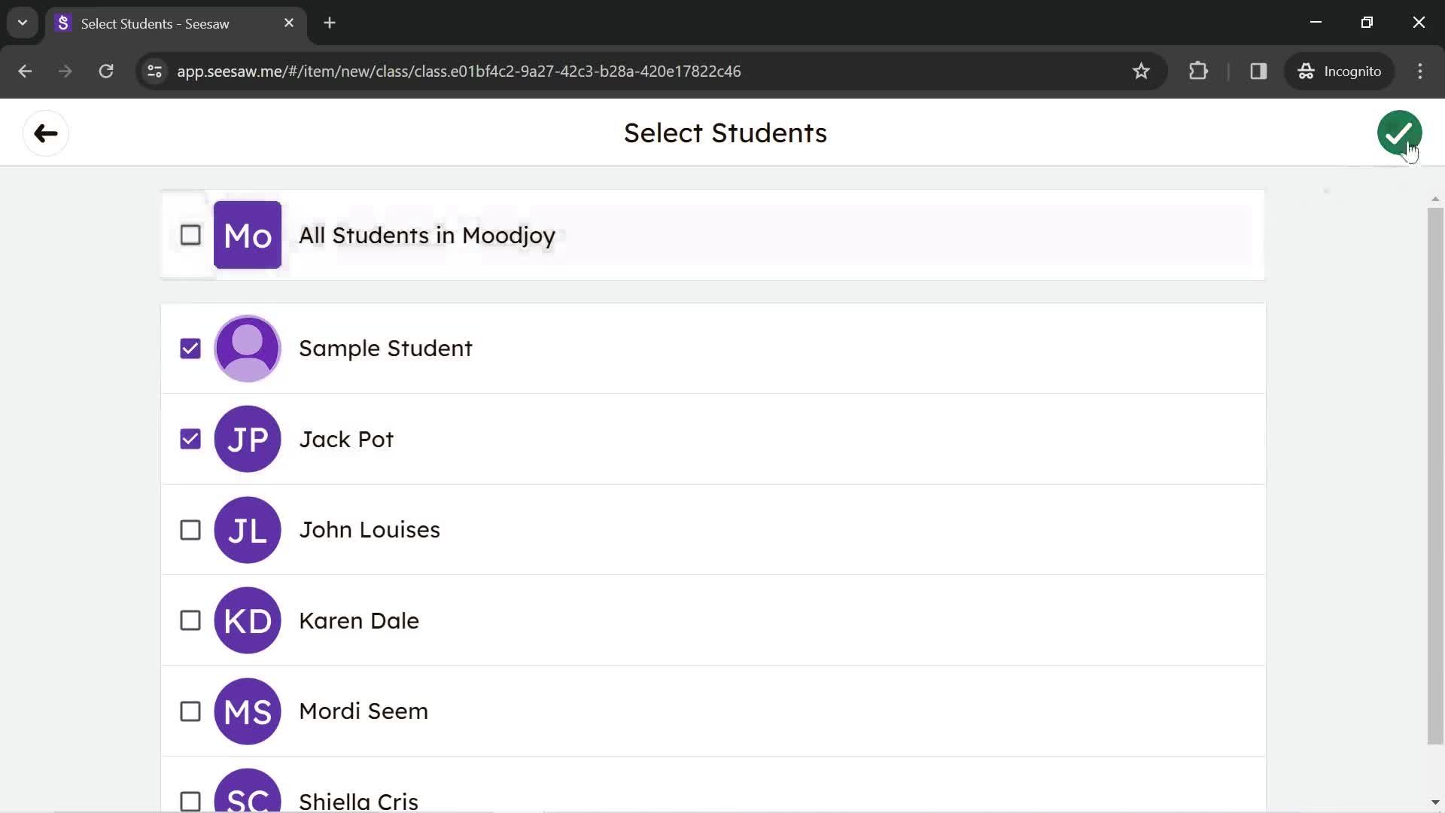Viewport: 1445px width, 813px height.
Task: Click the page layout toggle icon
Action: tap(1259, 71)
